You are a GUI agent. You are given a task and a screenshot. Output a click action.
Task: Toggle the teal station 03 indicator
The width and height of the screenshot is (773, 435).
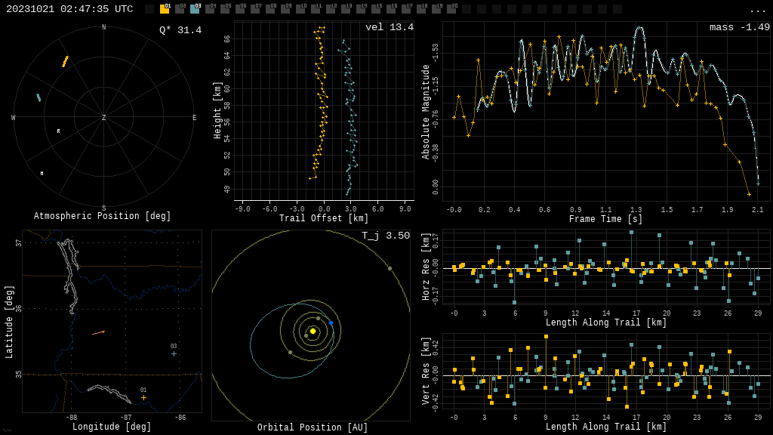[x=195, y=9]
